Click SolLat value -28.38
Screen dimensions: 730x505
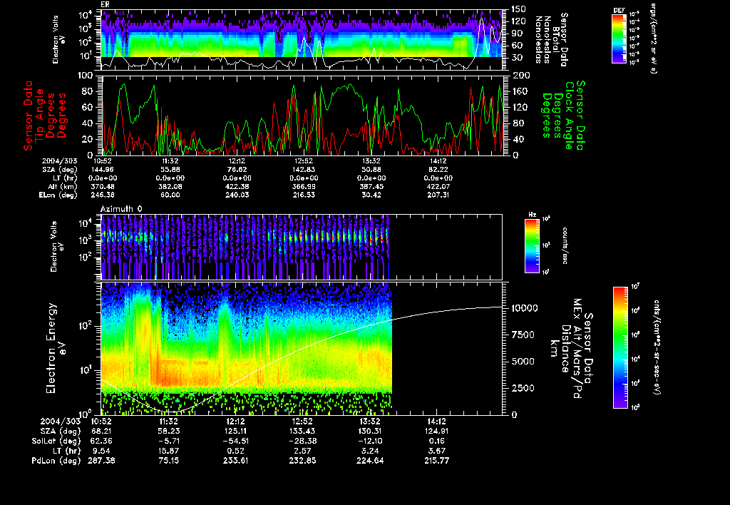click(302, 442)
